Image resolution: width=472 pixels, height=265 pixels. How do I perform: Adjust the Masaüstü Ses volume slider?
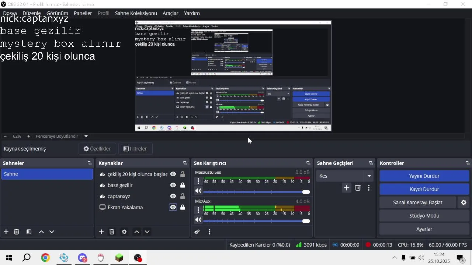point(256,192)
